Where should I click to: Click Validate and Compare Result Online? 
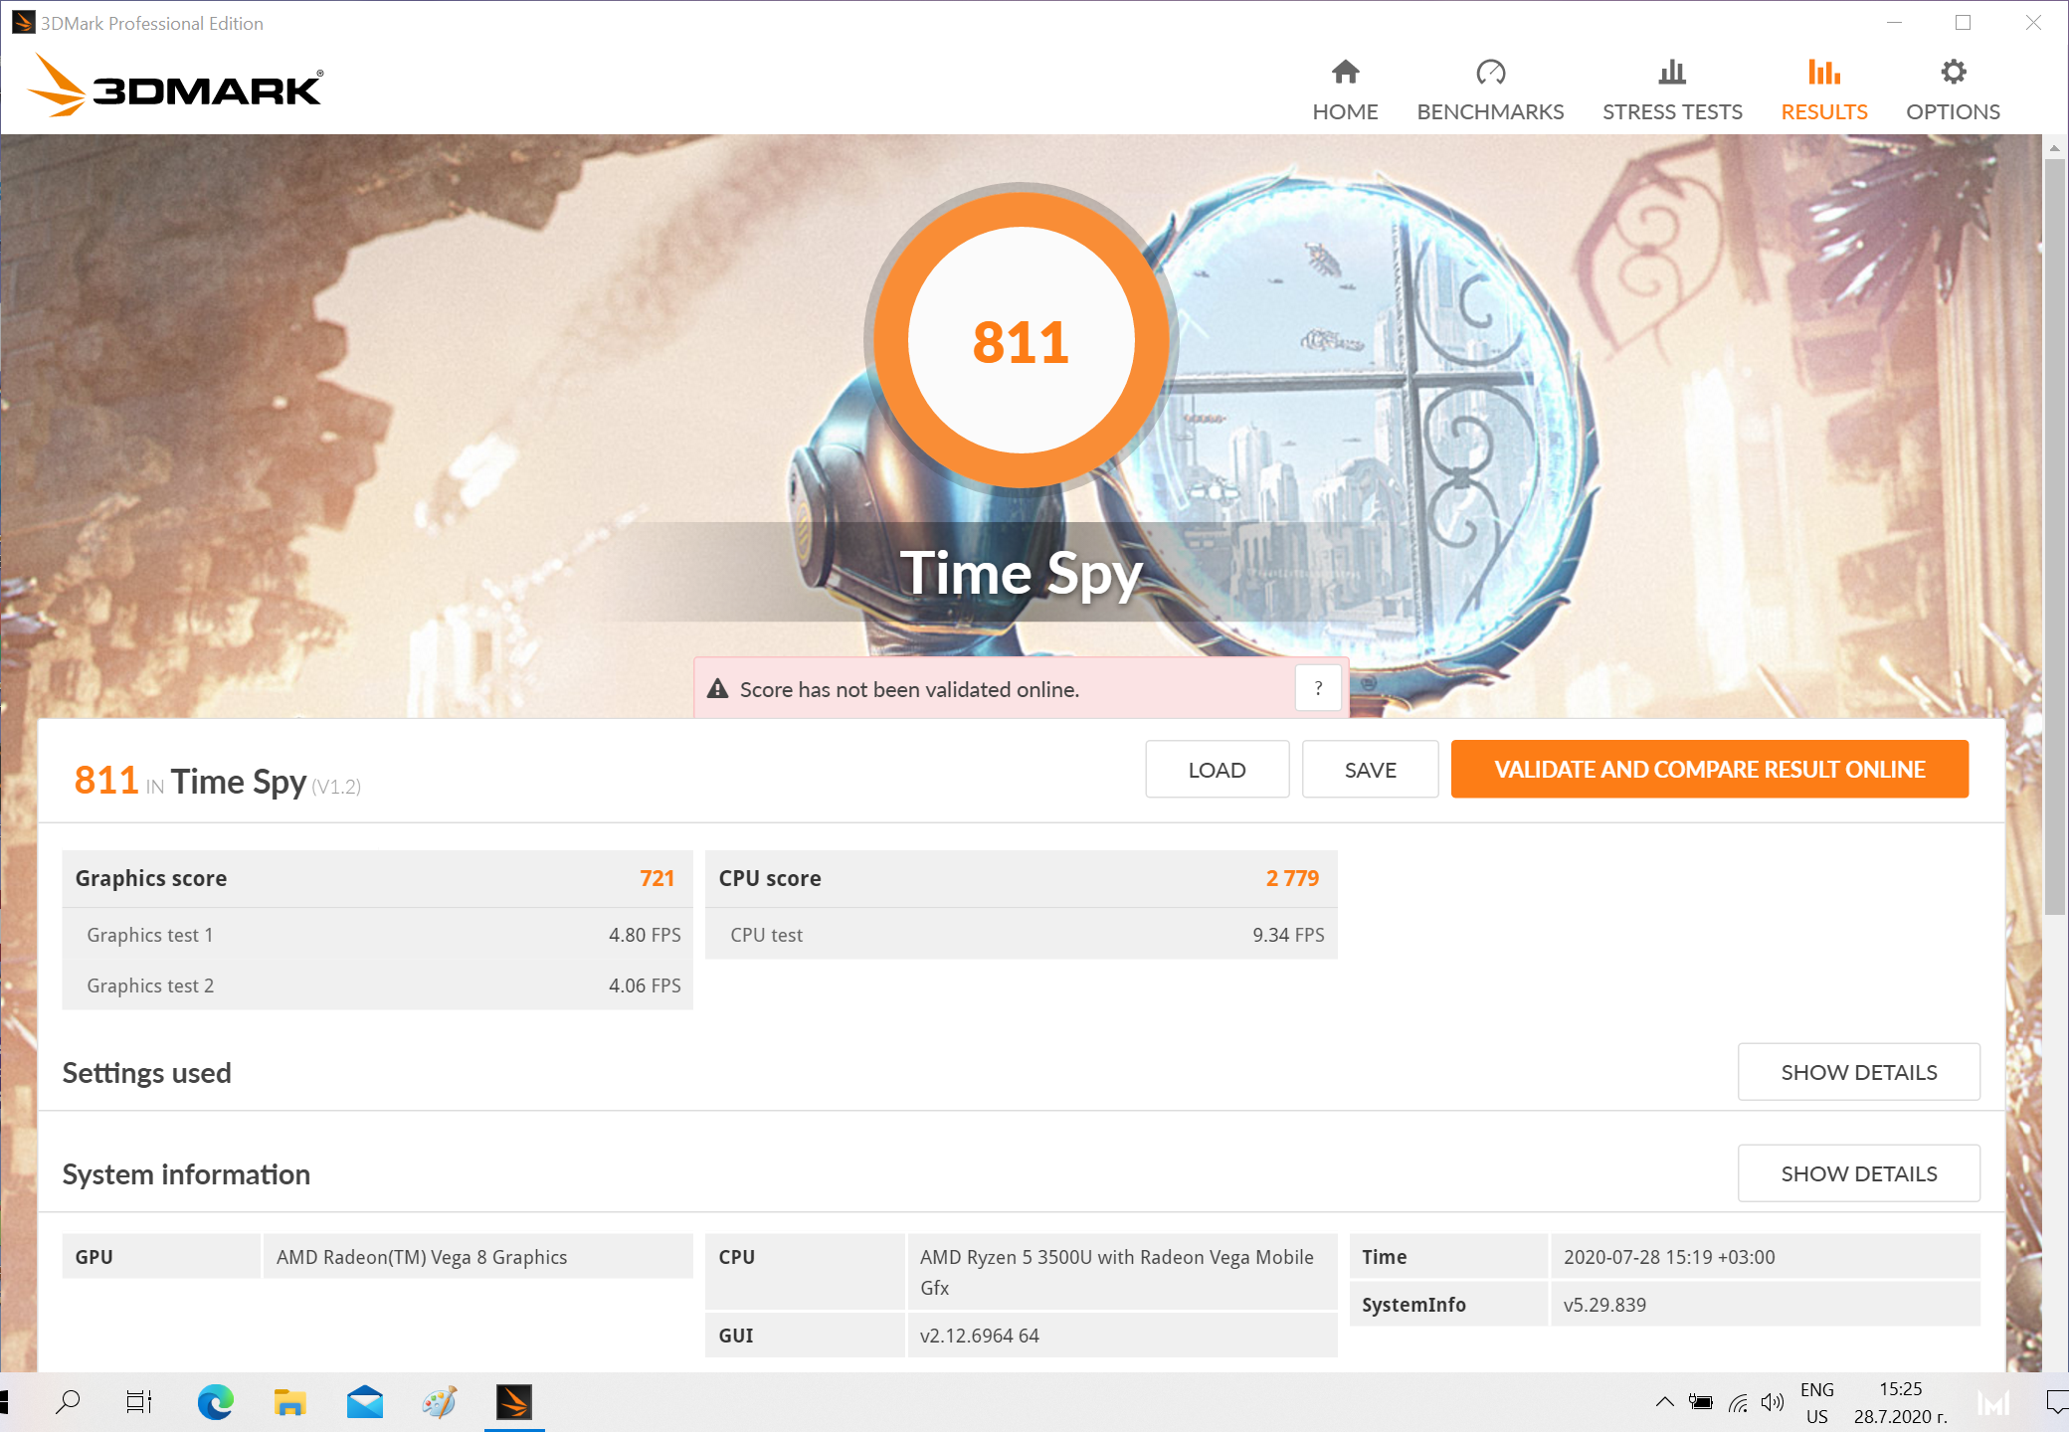(x=1709, y=769)
